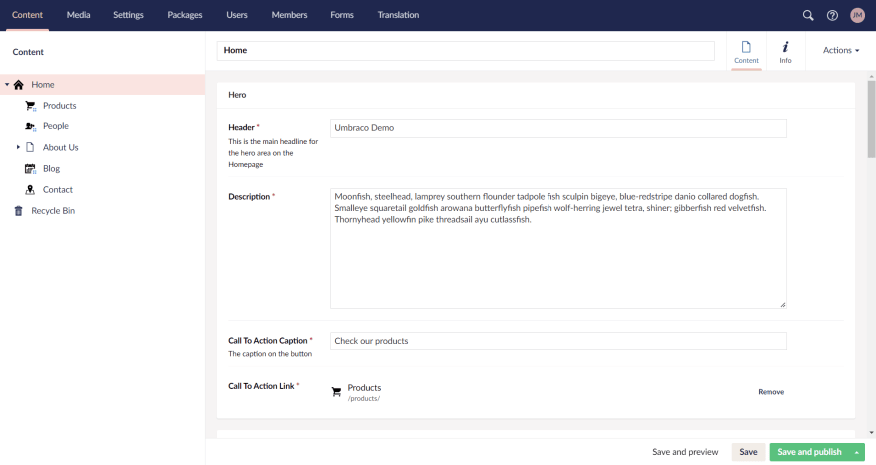
Task: Click the People icon in tree
Action: pos(30,126)
